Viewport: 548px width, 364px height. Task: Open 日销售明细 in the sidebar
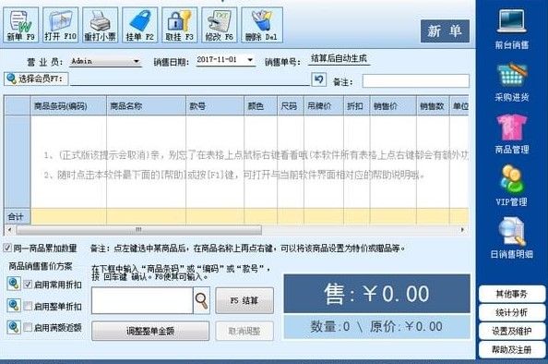pos(512,238)
